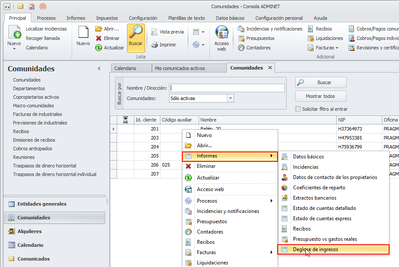Switch to the Informes ribbon tab
The image size is (399, 267).
76,18
